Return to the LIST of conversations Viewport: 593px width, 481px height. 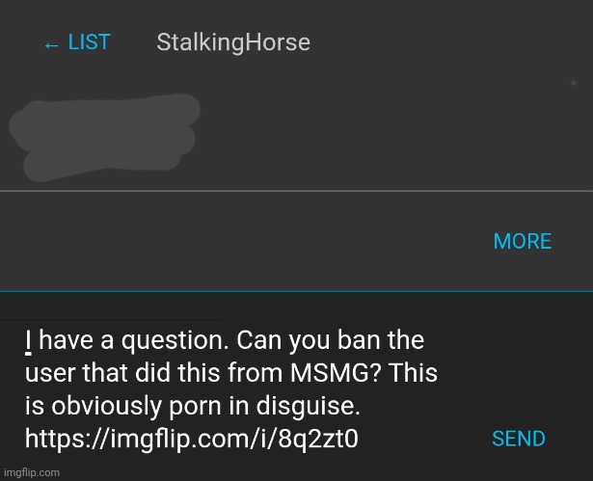[x=89, y=43]
